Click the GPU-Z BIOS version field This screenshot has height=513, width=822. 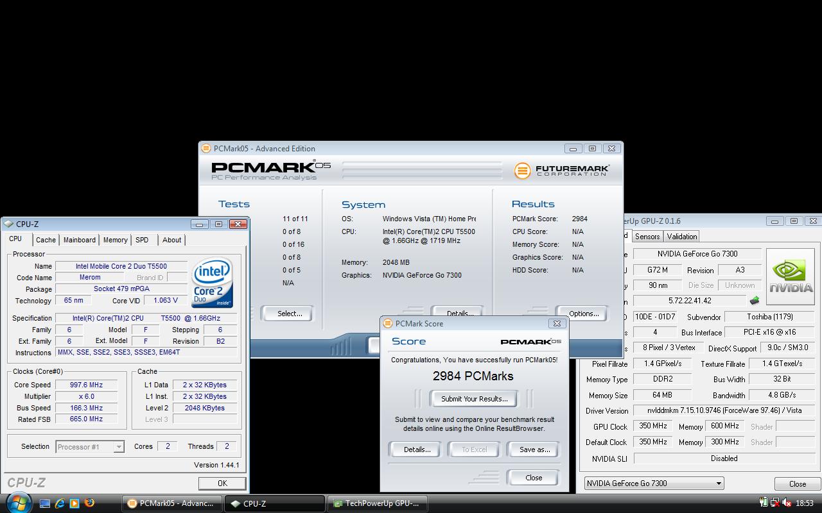tap(690, 300)
